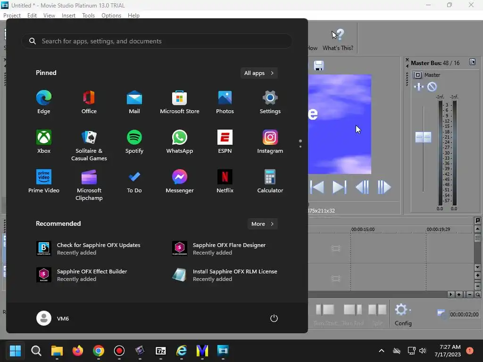The height and width of the screenshot is (362, 483).
Task: Insert Master FX on master bus
Action: pyautogui.click(x=419, y=87)
